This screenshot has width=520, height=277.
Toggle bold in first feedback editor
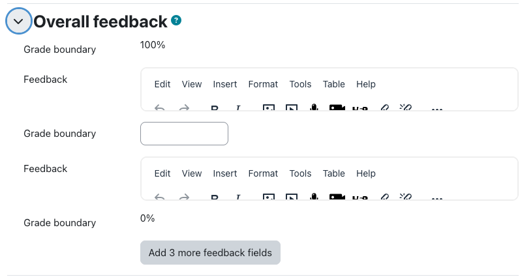click(x=215, y=108)
